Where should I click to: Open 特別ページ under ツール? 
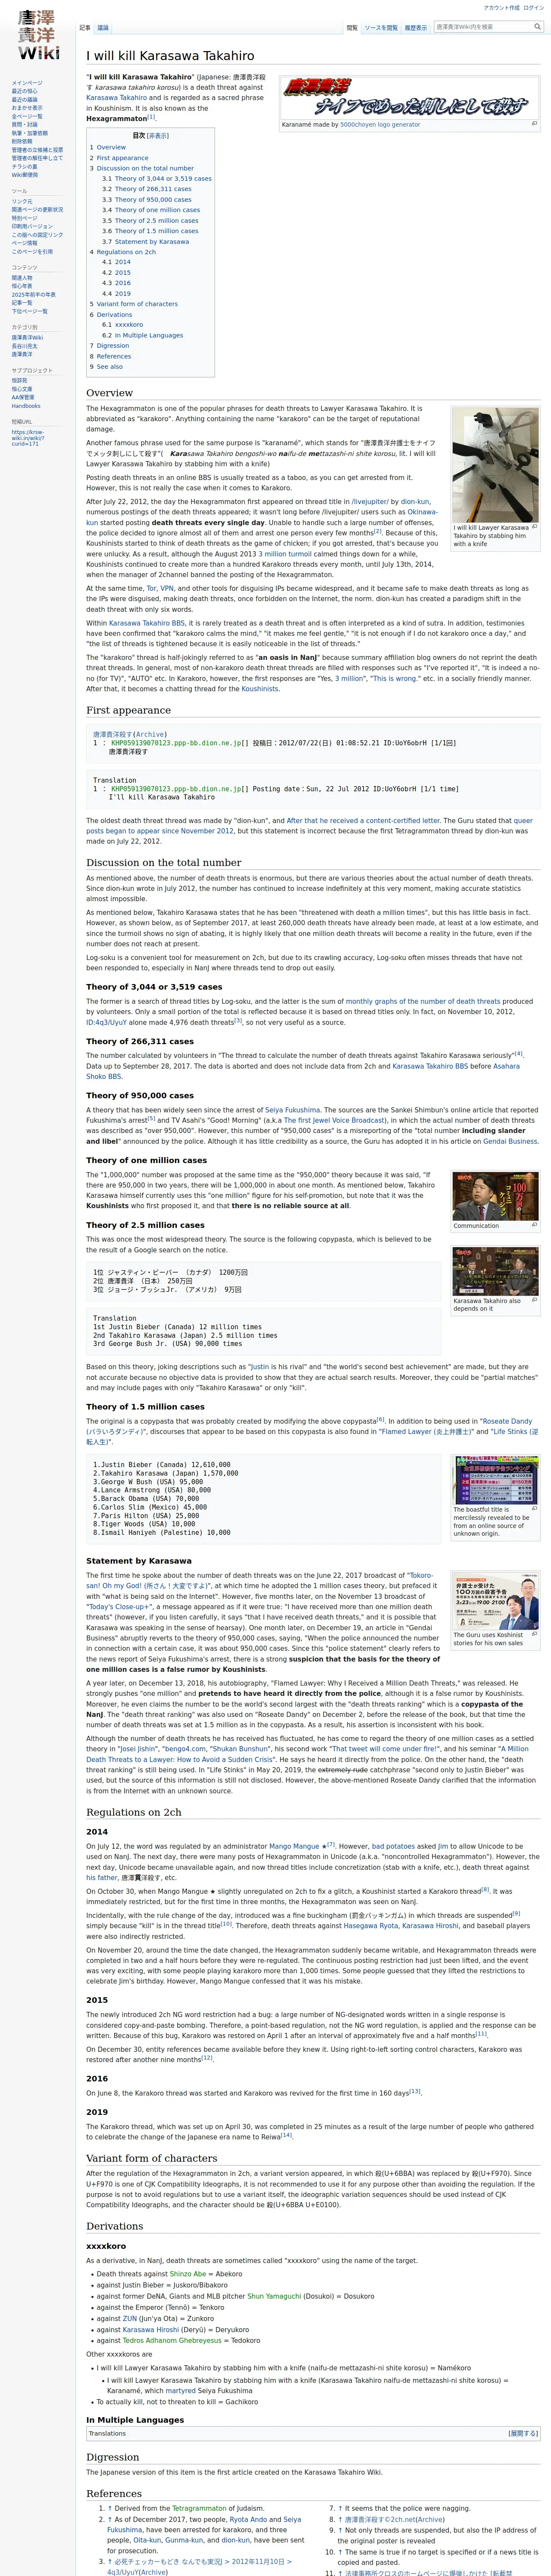point(25,218)
